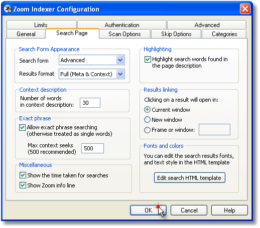Click the Miscellaneous group label

[x=36, y=165]
